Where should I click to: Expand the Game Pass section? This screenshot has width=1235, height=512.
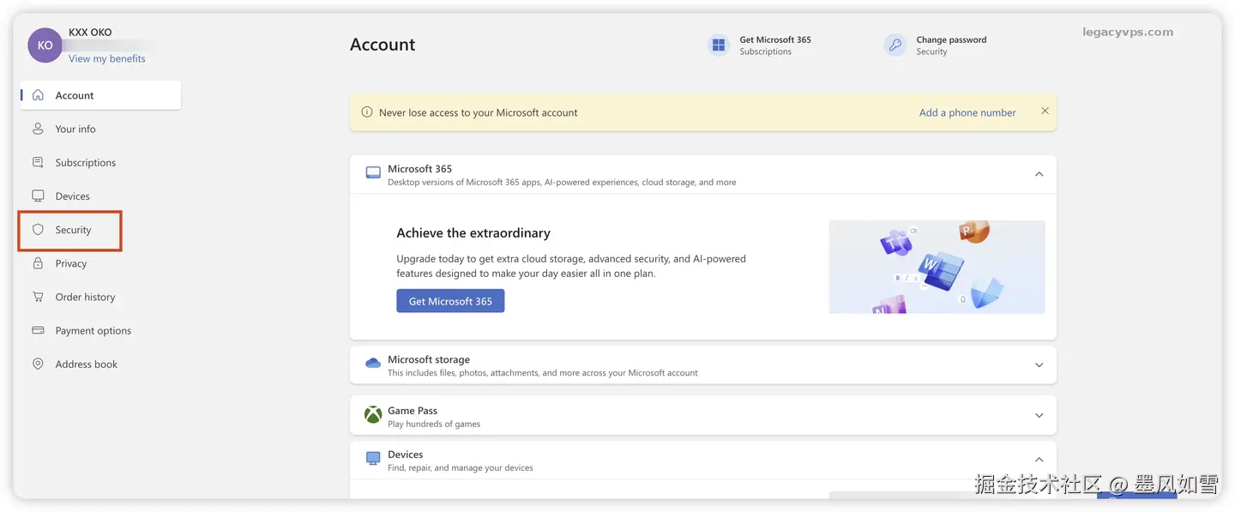tap(1039, 416)
